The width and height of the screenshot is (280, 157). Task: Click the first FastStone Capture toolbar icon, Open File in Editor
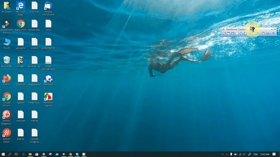[224, 34]
